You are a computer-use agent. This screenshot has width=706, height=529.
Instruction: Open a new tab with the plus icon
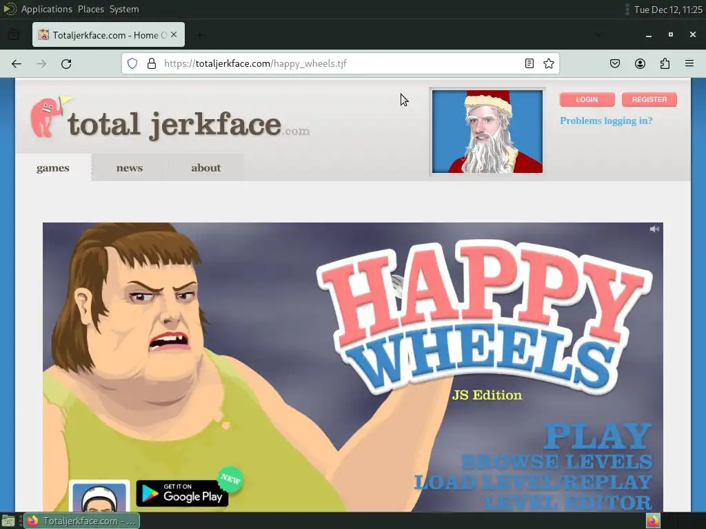pos(199,34)
